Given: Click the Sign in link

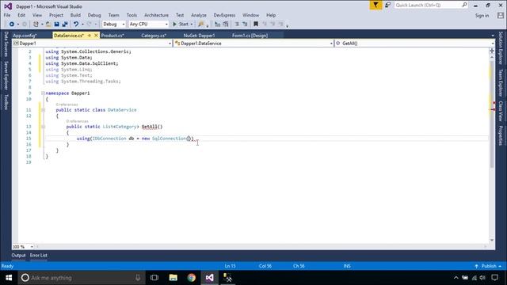Looking at the screenshot, I should click(x=482, y=16).
